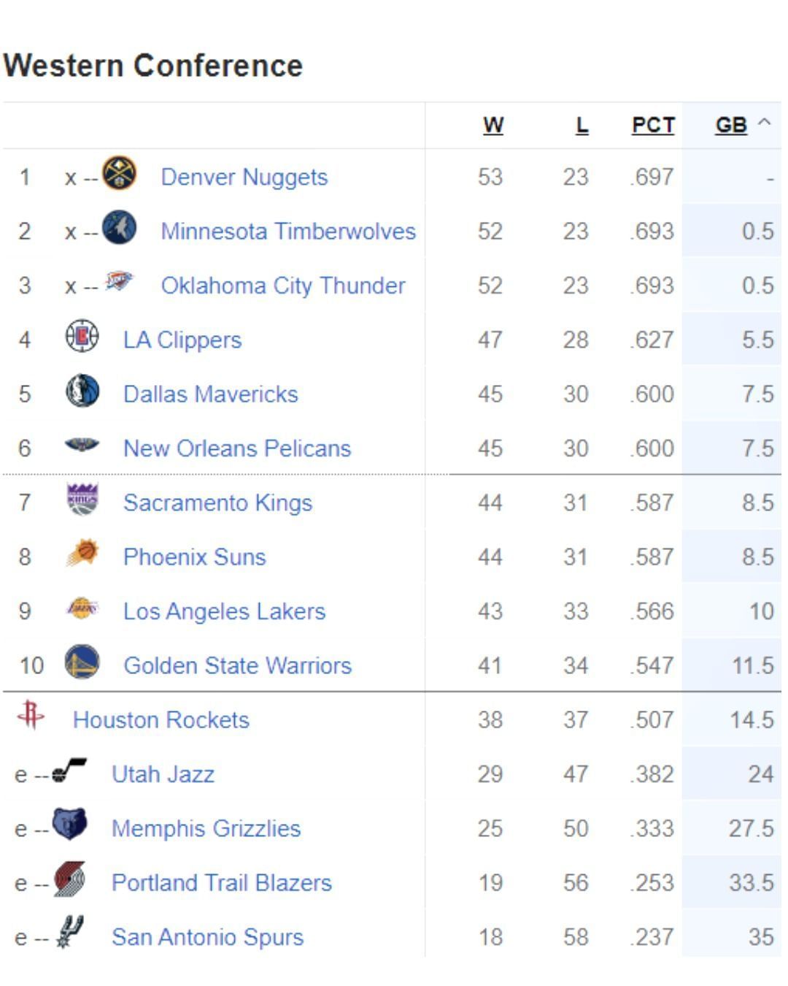The image size is (788, 986).
Task: Click the Memphis Grizzlies bear logo
Action: click(70, 825)
